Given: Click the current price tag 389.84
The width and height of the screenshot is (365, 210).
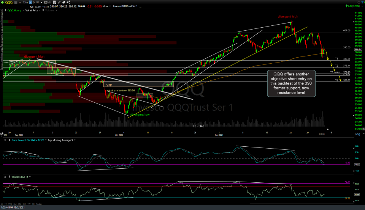Looking at the screenshot, I should point(358,49).
